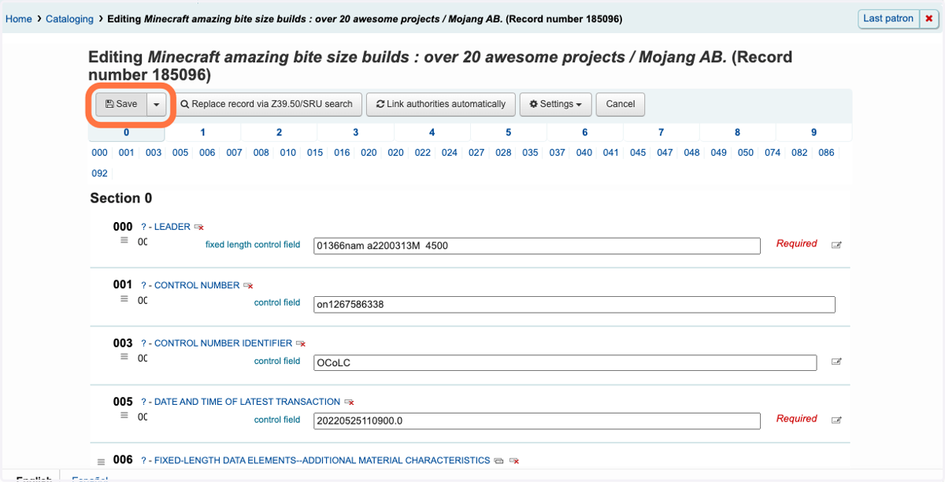Image resolution: width=945 pixels, height=482 pixels.
Task: Delete the 005 date and time tag
Action: 349,402
